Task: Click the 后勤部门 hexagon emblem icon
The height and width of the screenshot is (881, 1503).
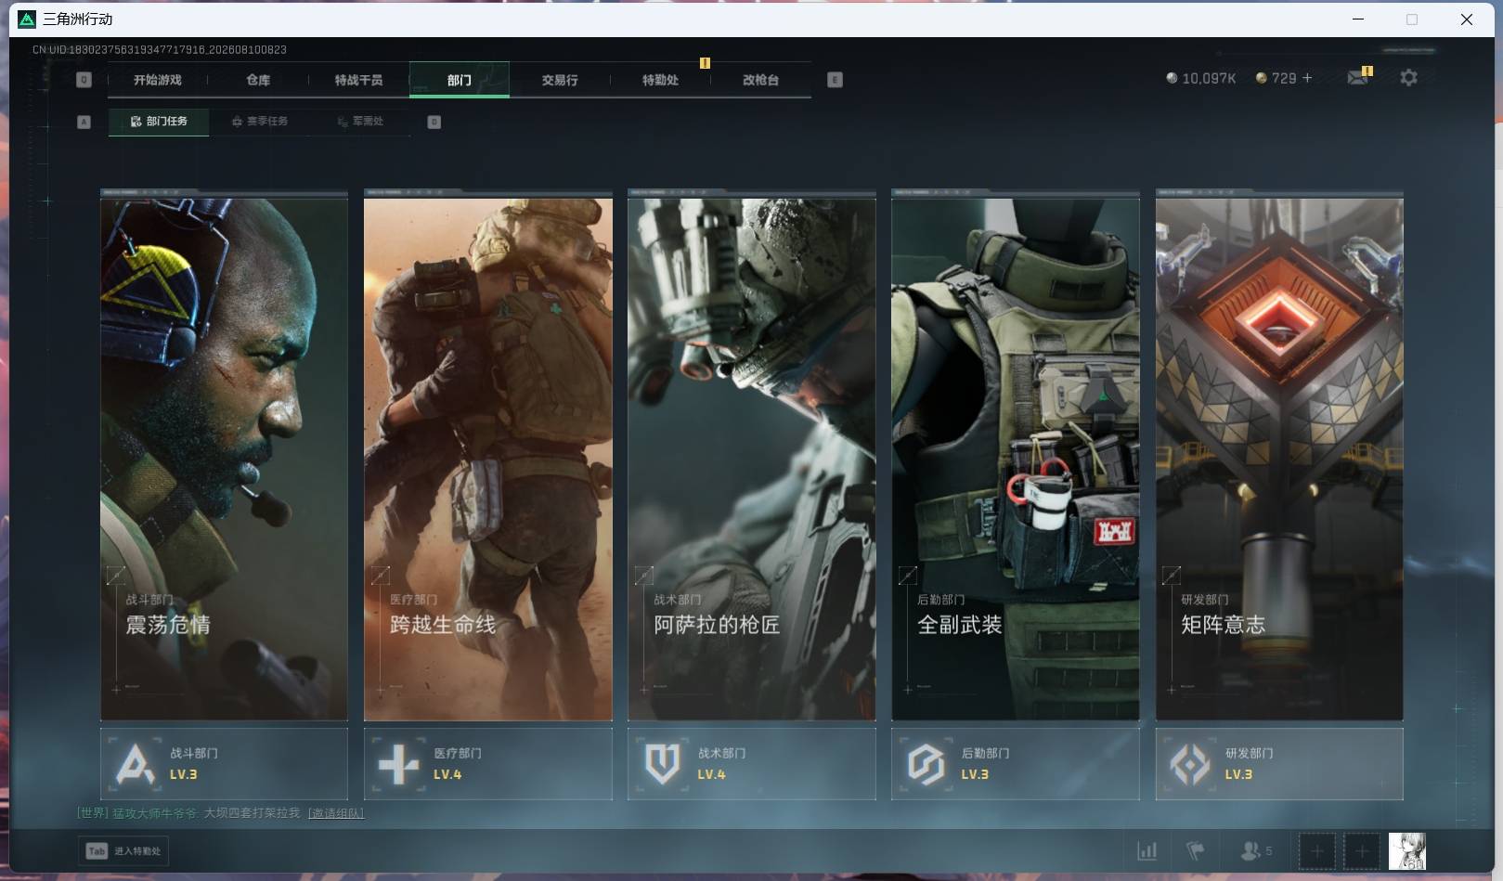Action: point(926,764)
